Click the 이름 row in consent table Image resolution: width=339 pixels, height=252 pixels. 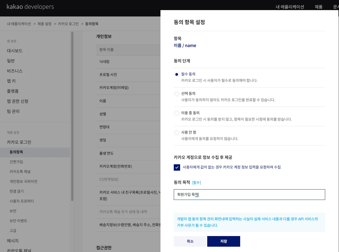128,101
